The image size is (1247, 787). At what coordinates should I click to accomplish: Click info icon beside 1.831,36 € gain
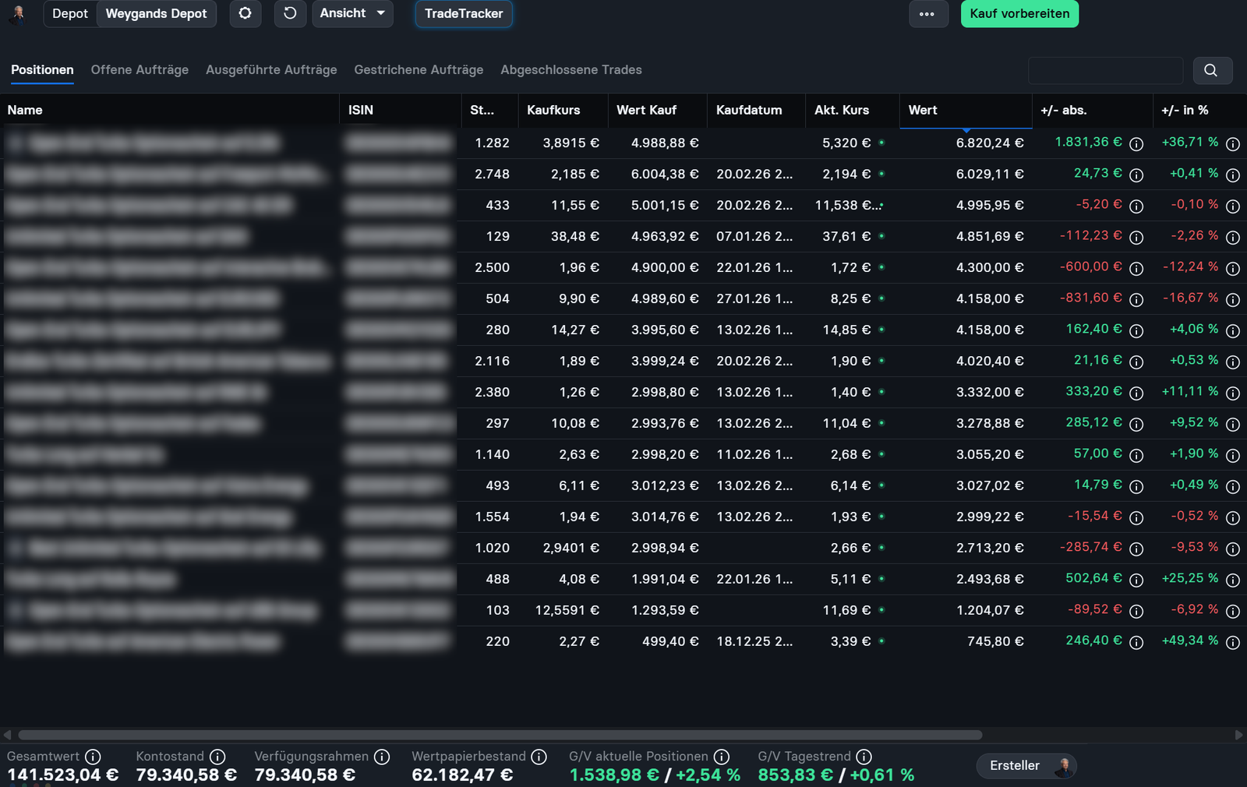(x=1136, y=143)
